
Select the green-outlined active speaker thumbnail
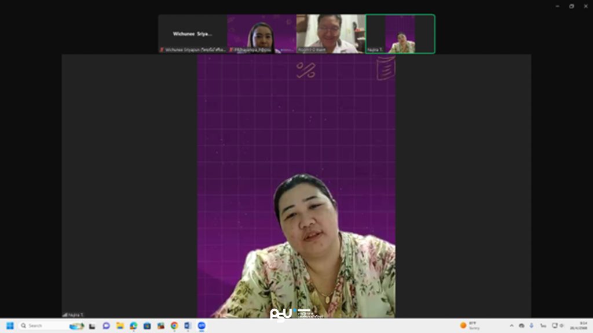coord(400,34)
